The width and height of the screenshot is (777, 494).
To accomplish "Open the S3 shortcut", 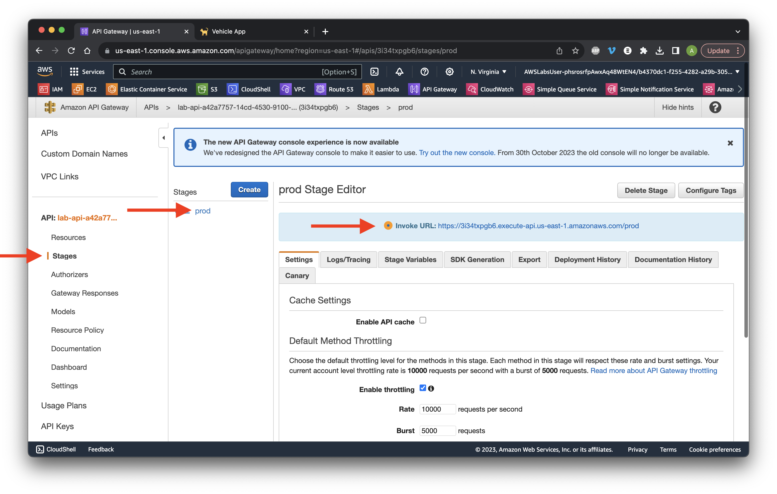I will [x=207, y=89].
